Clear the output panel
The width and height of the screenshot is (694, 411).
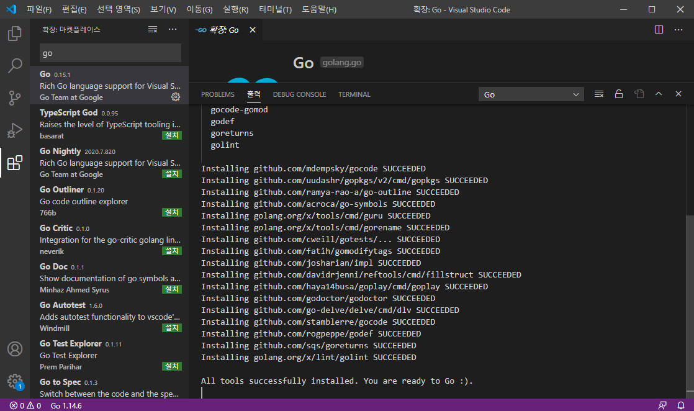pos(599,94)
